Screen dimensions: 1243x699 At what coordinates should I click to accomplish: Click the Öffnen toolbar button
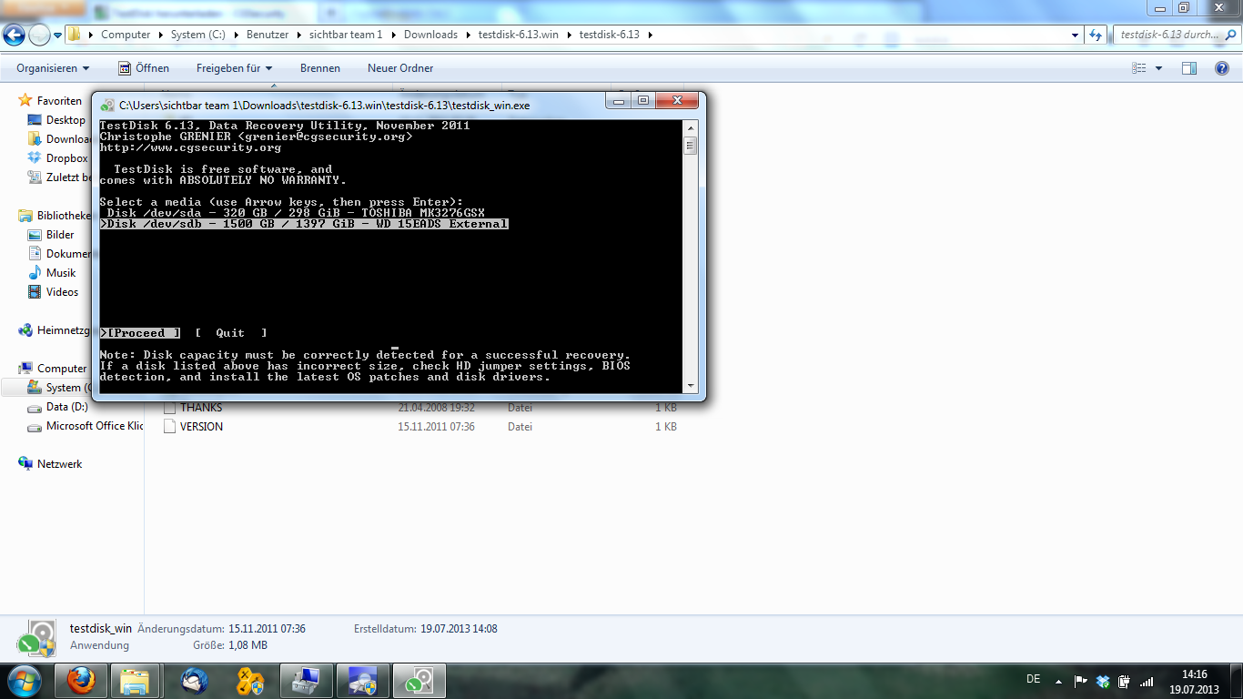coord(144,68)
